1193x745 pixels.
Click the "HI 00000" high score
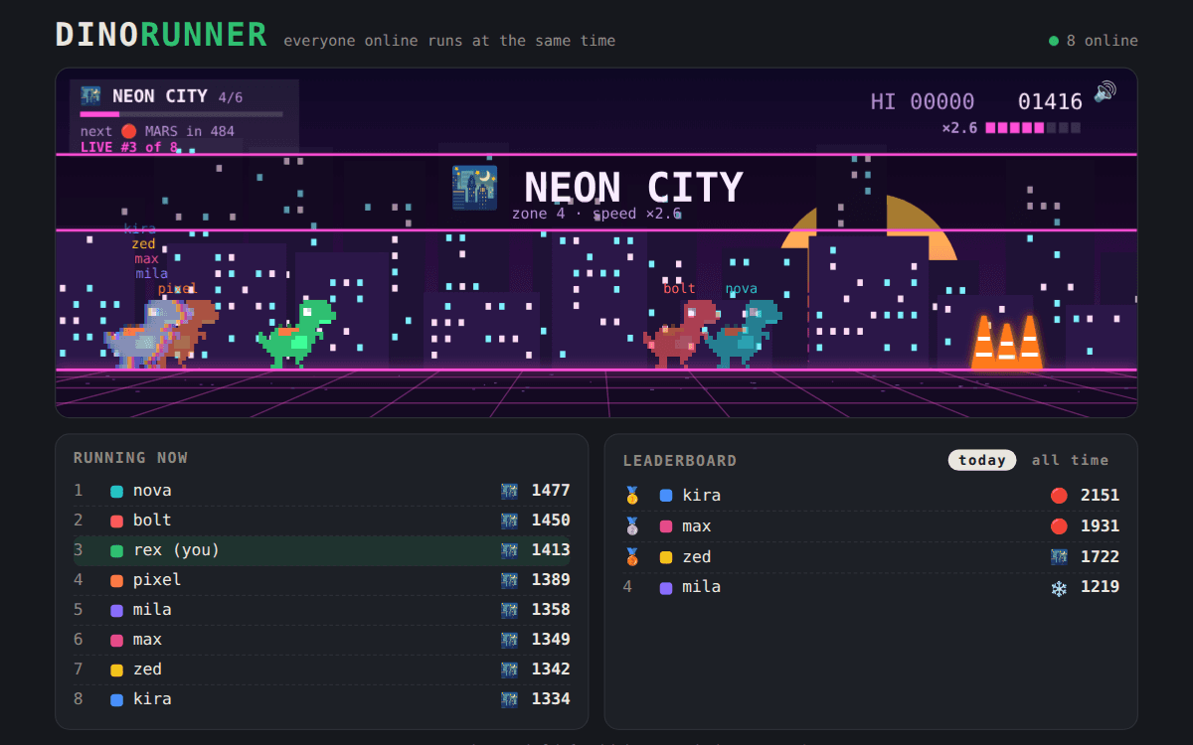pyautogui.click(x=923, y=101)
